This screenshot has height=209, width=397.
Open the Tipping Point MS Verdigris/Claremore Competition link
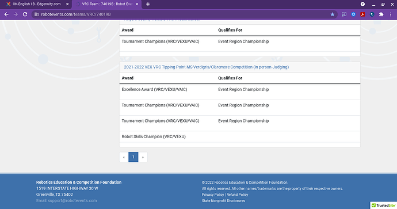[207, 67]
